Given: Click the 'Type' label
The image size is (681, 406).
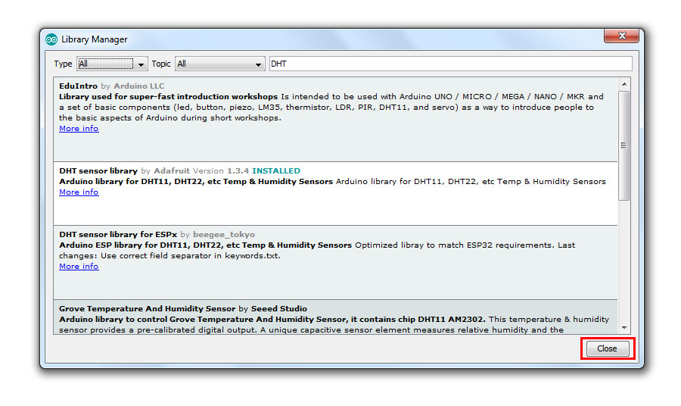Looking at the screenshot, I should pyautogui.click(x=63, y=64).
